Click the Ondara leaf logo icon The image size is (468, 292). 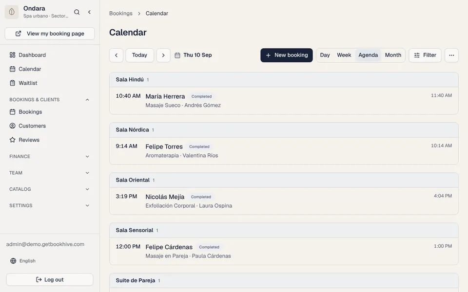point(12,12)
